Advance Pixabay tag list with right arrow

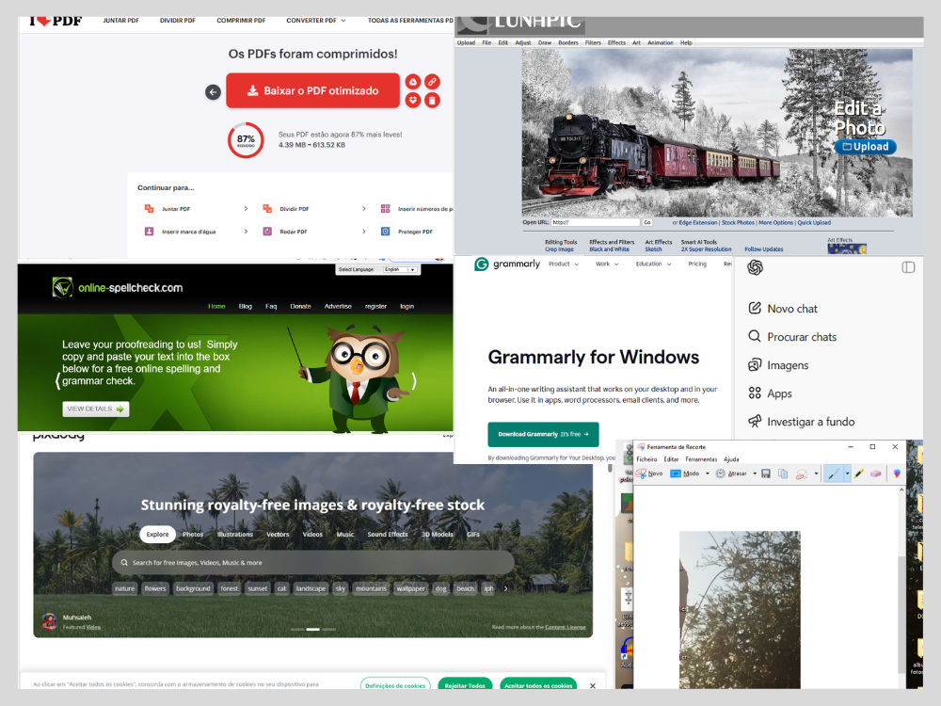pos(506,588)
